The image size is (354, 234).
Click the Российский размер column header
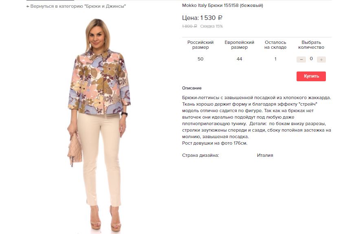pyautogui.click(x=200, y=45)
